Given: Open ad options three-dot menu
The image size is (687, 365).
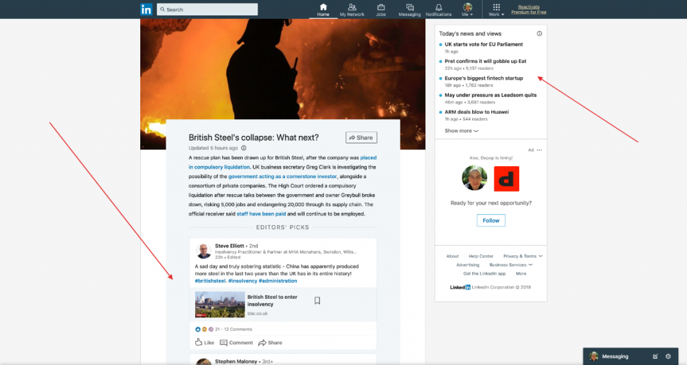Looking at the screenshot, I should click(539, 150).
